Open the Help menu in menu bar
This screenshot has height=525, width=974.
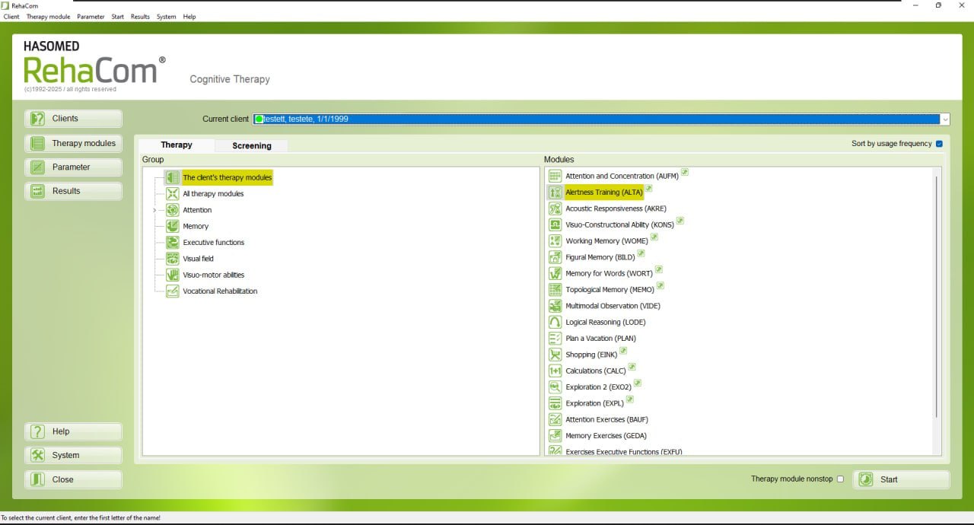189,17
